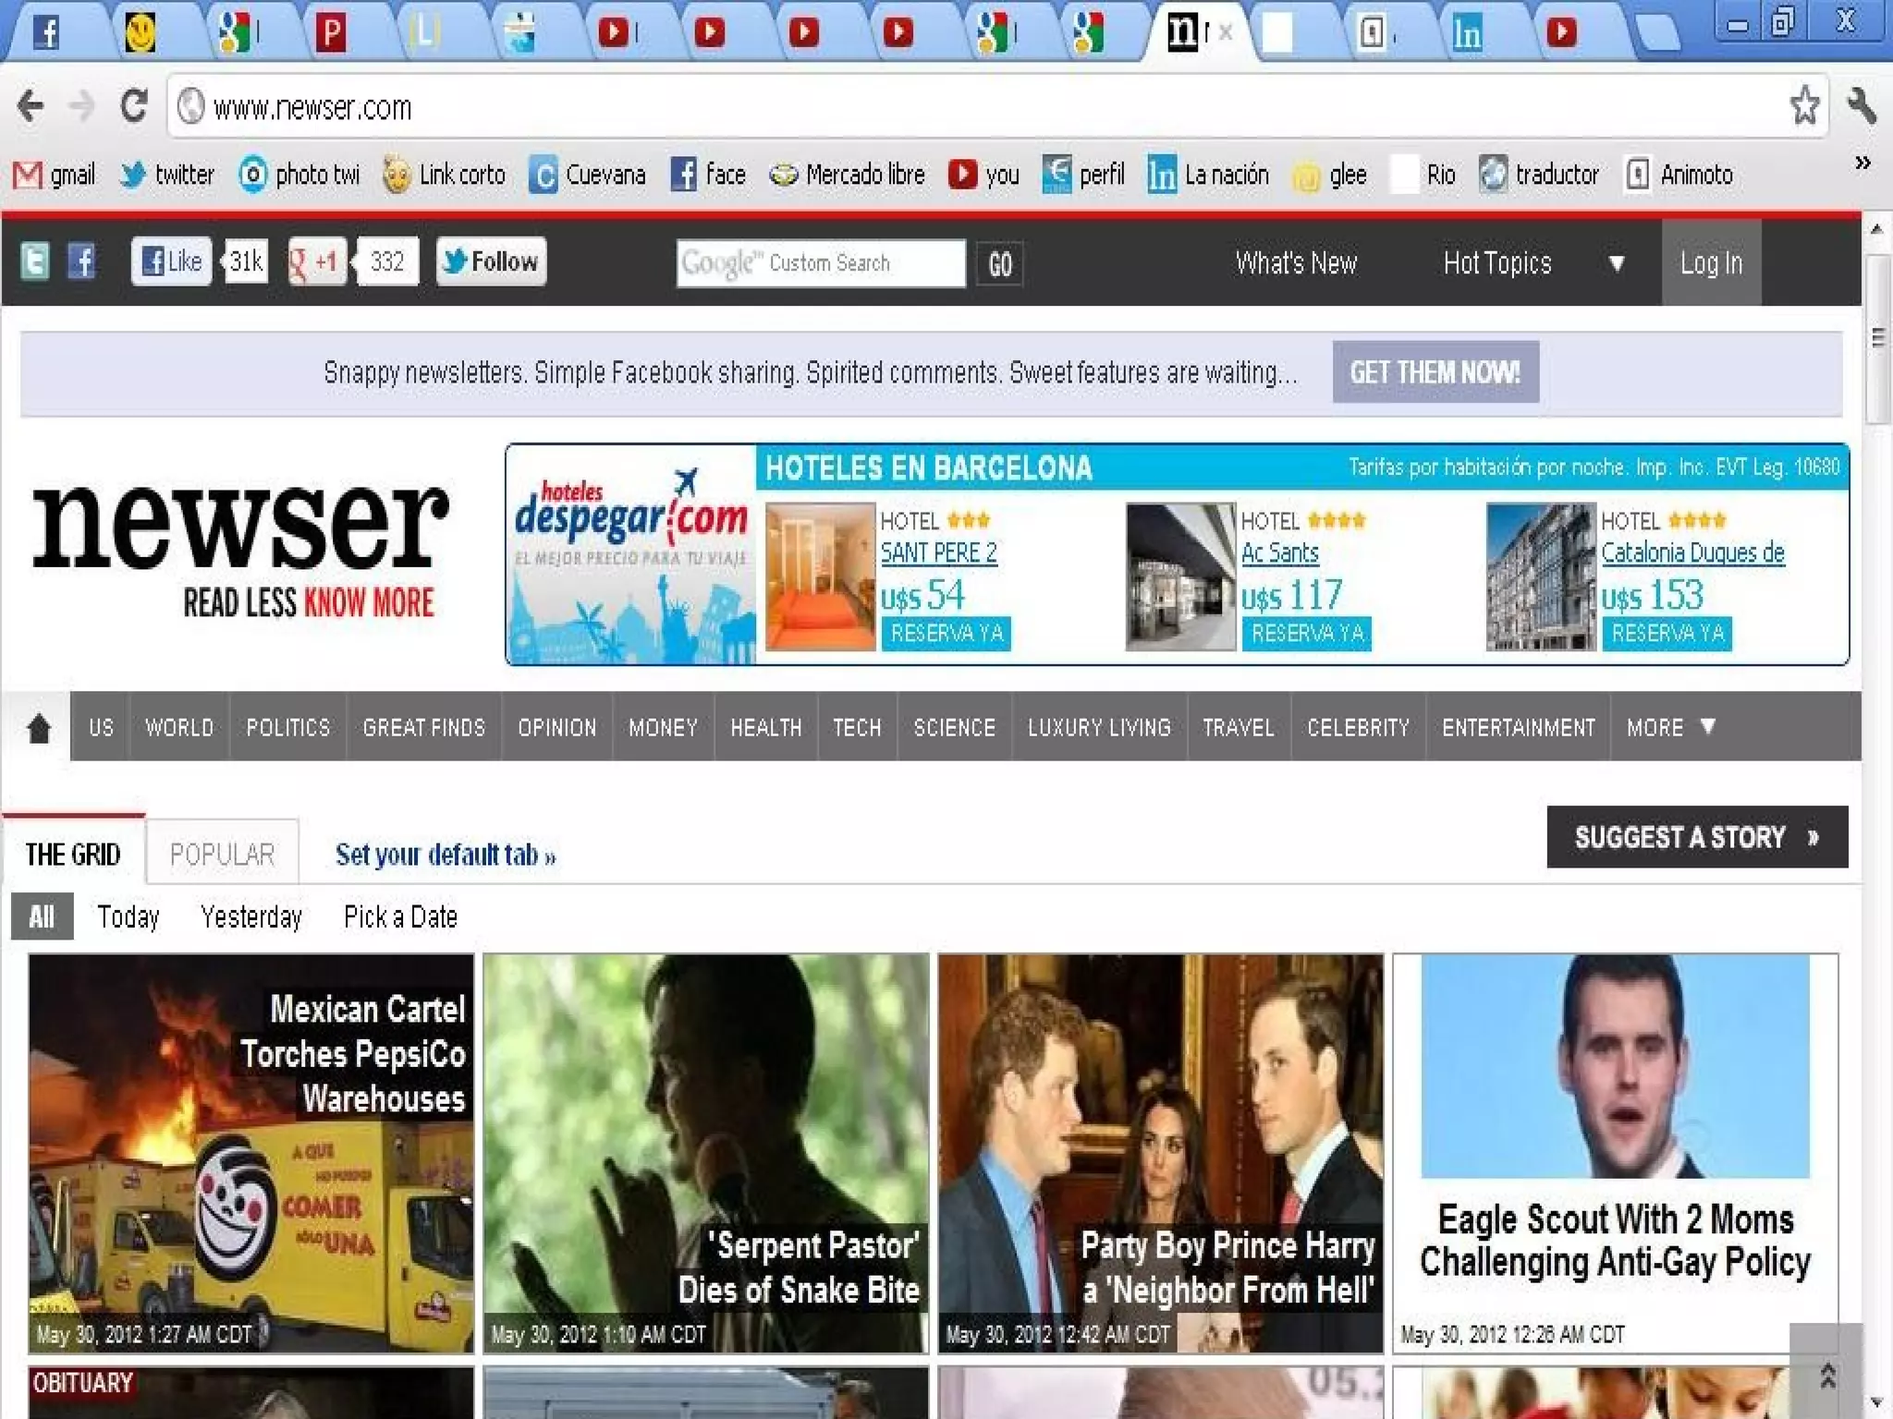The width and height of the screenshot is (1893, 1419).
Task: Go back with the browser back arrow
Action: coord(30,106)
